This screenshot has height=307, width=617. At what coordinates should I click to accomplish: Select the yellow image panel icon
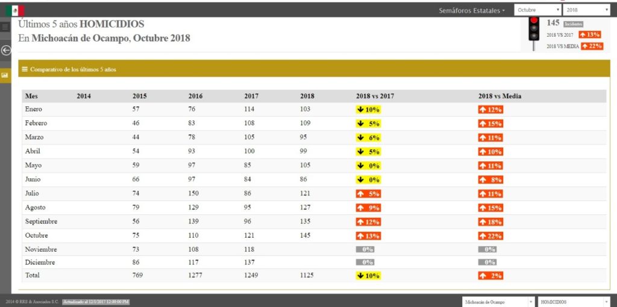(x=5, y=75)
